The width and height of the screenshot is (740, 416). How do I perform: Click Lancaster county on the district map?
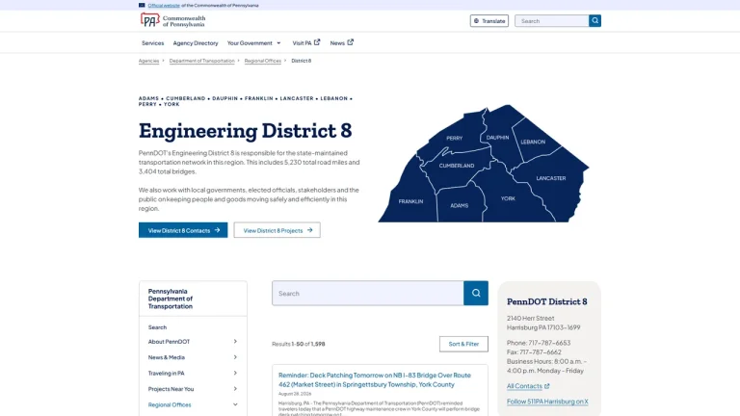551,178
